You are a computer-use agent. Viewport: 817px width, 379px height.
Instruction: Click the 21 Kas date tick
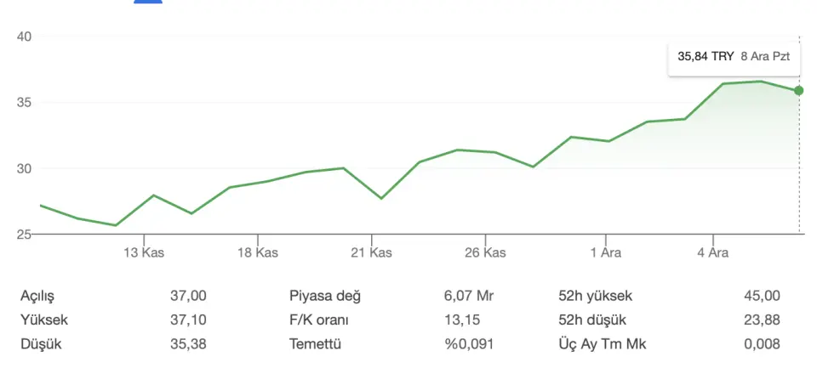[x=371, y=253]
